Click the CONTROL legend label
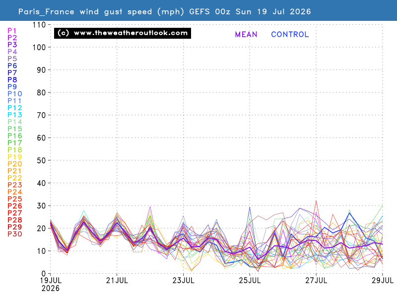The height and width of the screenshot is (298, 397). pos(290,34)
